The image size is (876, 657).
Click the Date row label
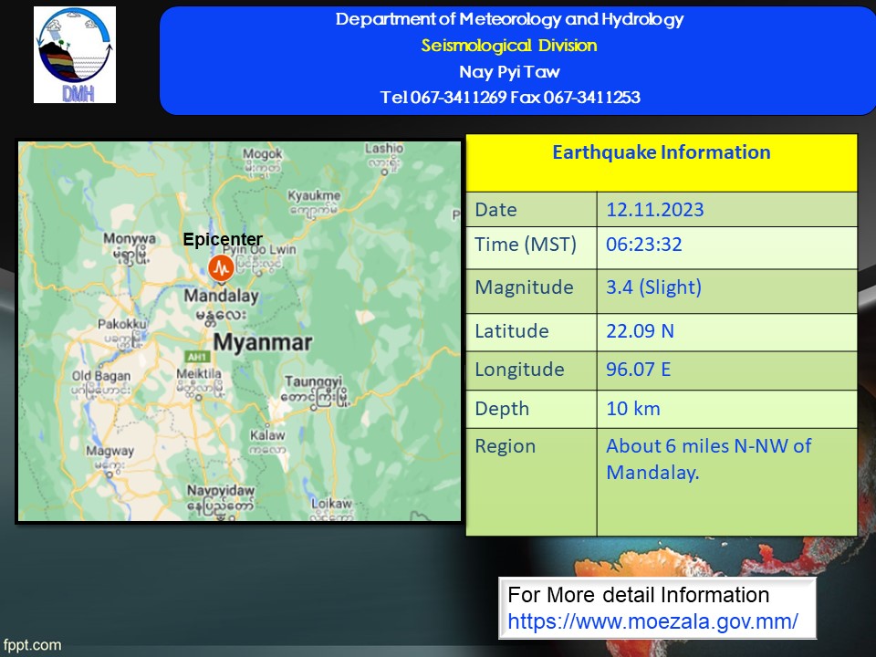tap(495, 210)
